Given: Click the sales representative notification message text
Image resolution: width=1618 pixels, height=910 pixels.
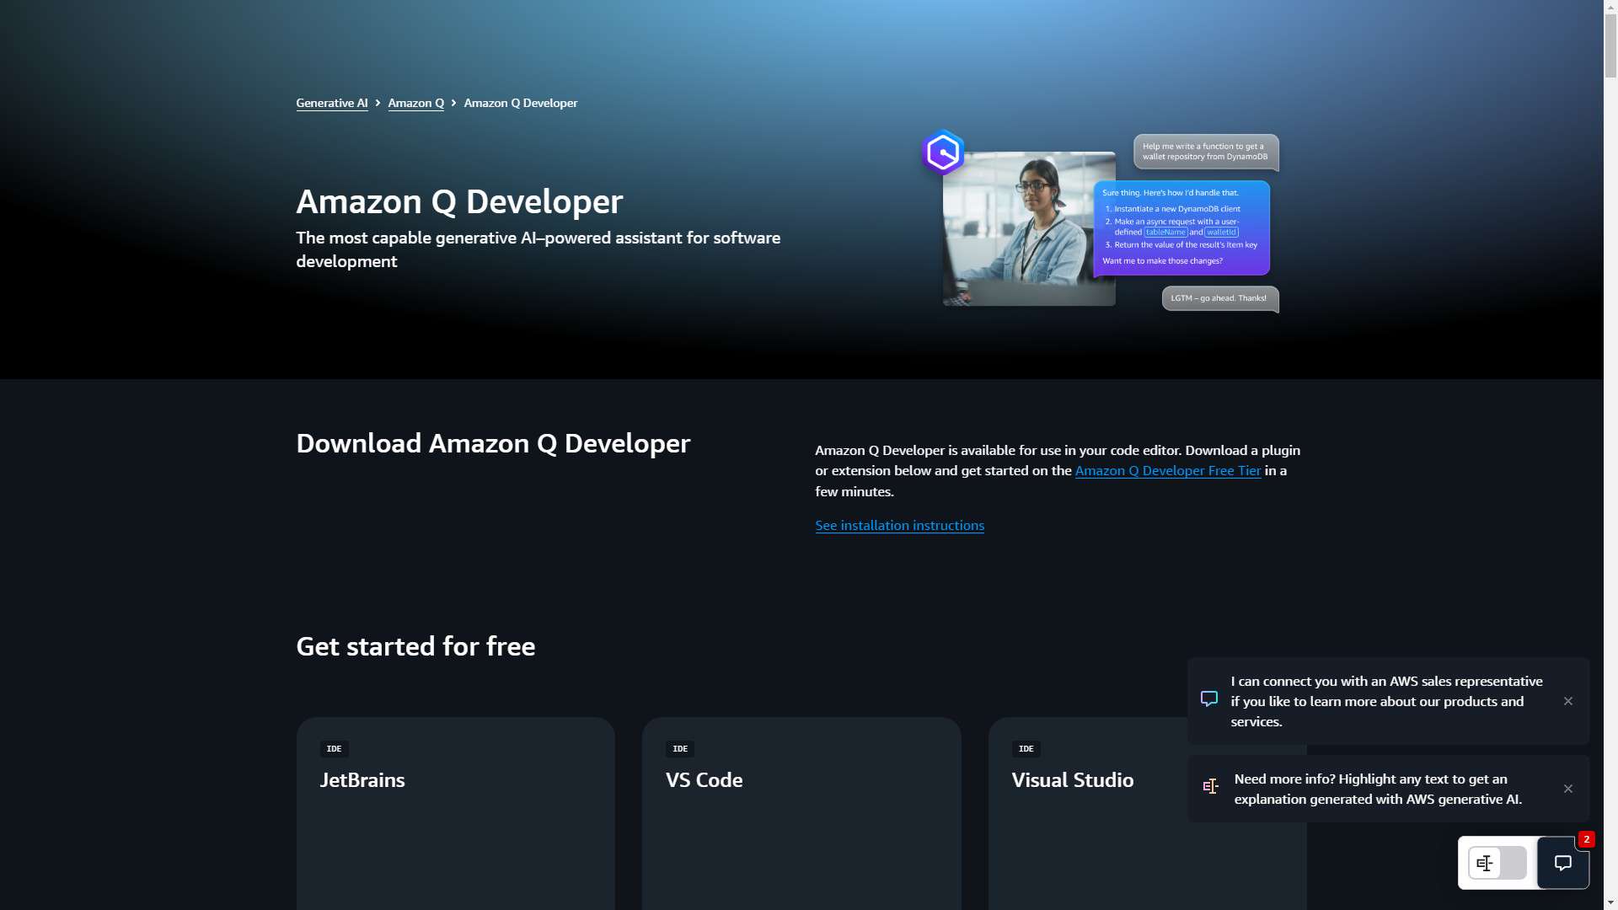Looking at the screenshot, I should (1386, 701).
